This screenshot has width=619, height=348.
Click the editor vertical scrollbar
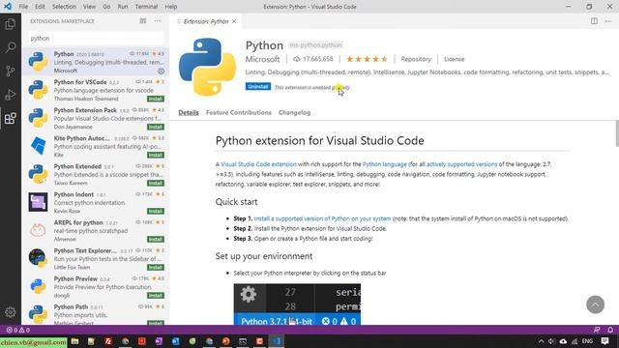pyautogui.click(x=617, y=133)
